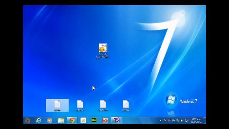This screenshot has width=229, height=129.
Task: Click the Show Desktop button at taskbar end
Action: (x=205, y=120)
